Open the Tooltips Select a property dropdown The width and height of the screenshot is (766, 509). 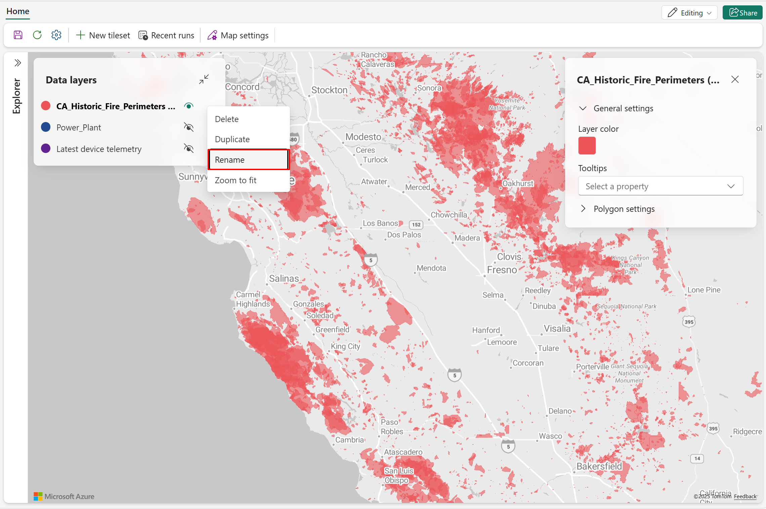(660, 186)
